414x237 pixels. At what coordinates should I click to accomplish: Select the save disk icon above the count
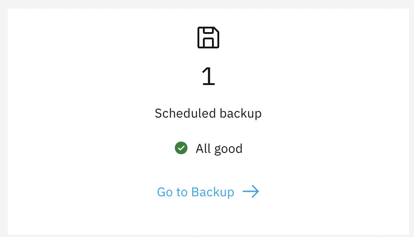click(208, 38)
